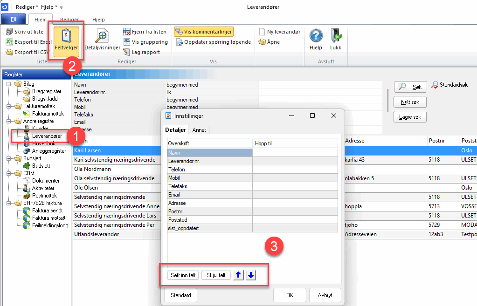477x306 pixels.
Task: Click the Sett inn felt button
Action: pyautogui.click(x=184, y=275)
